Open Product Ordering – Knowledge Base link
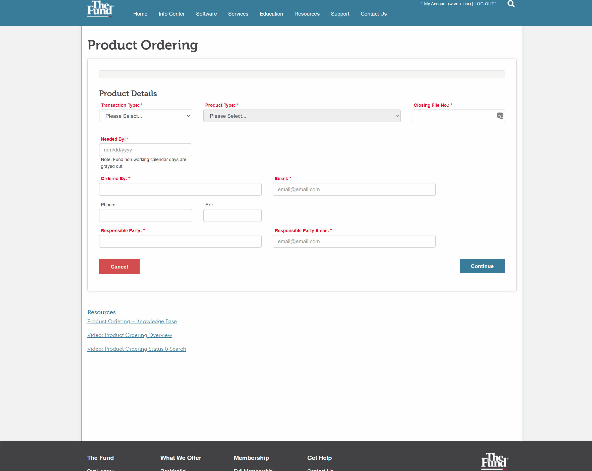This screenshot has height=471, width=592. pos(132,321)
